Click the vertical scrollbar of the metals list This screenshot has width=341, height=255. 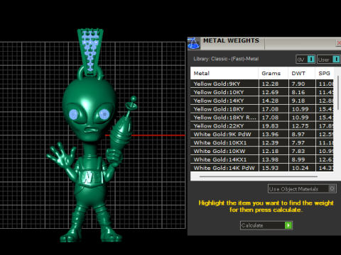coord(337,92)
